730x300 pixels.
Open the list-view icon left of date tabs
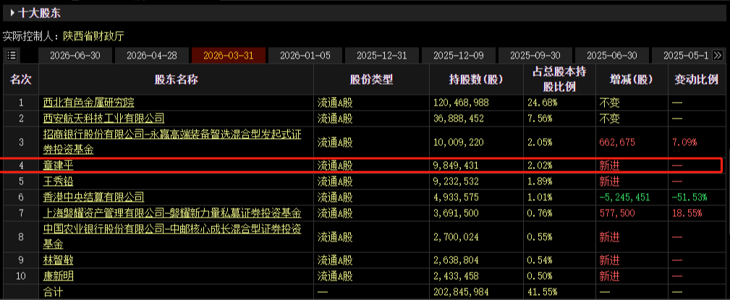point(12,56)
